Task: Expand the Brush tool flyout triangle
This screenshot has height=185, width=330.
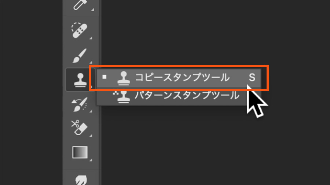Action: click(x=91, y=62)
